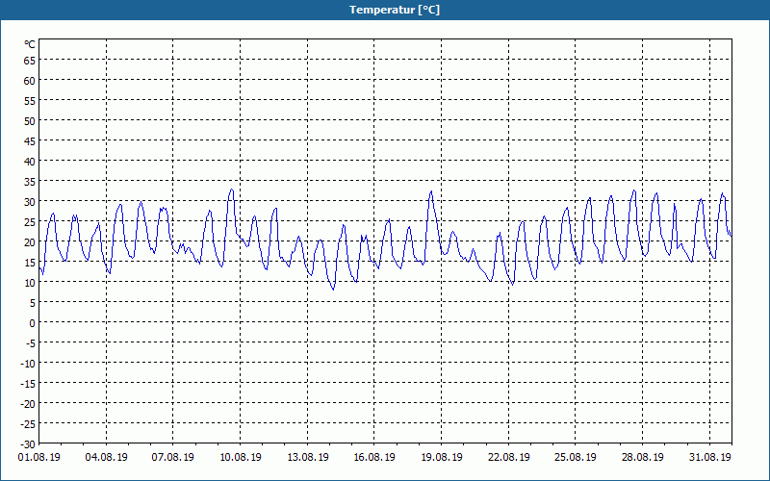Screen dimensions: 770x481
Task: Select the 45 y-axis label
Action: 30,140
